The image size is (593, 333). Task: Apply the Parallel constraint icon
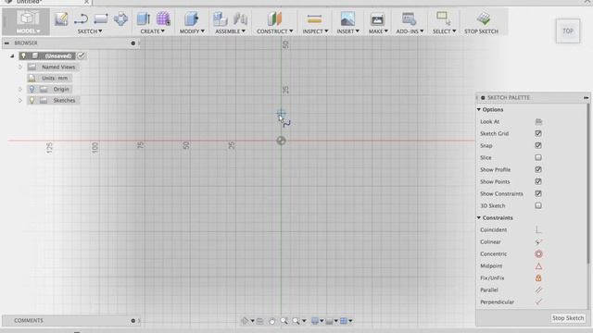(x=538, y=290)
